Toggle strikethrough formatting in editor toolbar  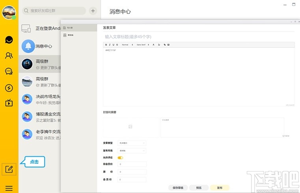(117, 45)
